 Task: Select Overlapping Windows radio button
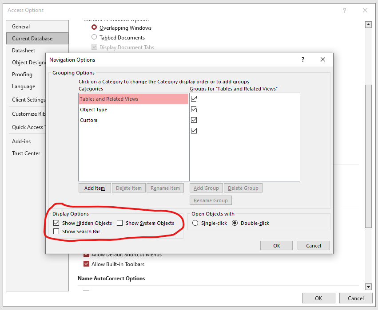[94, 27]
